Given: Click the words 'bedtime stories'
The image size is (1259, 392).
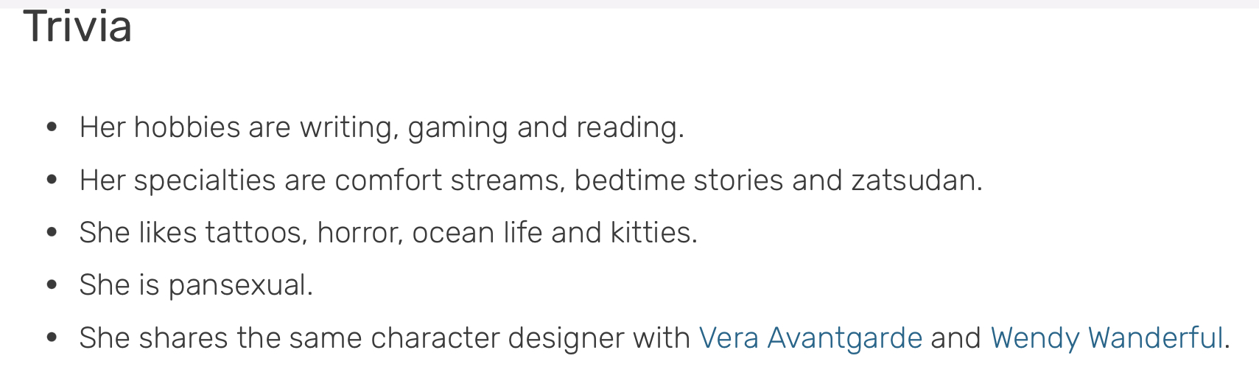Looking at the screenshot, I should pyautogui.click(x=678, y=181).
